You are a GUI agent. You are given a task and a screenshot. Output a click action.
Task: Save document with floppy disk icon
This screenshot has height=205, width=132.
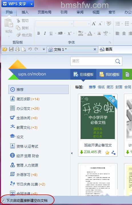[11, 49]
